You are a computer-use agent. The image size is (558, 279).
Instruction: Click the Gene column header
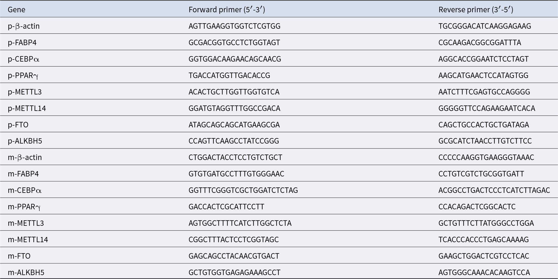[x=16, y=10]
